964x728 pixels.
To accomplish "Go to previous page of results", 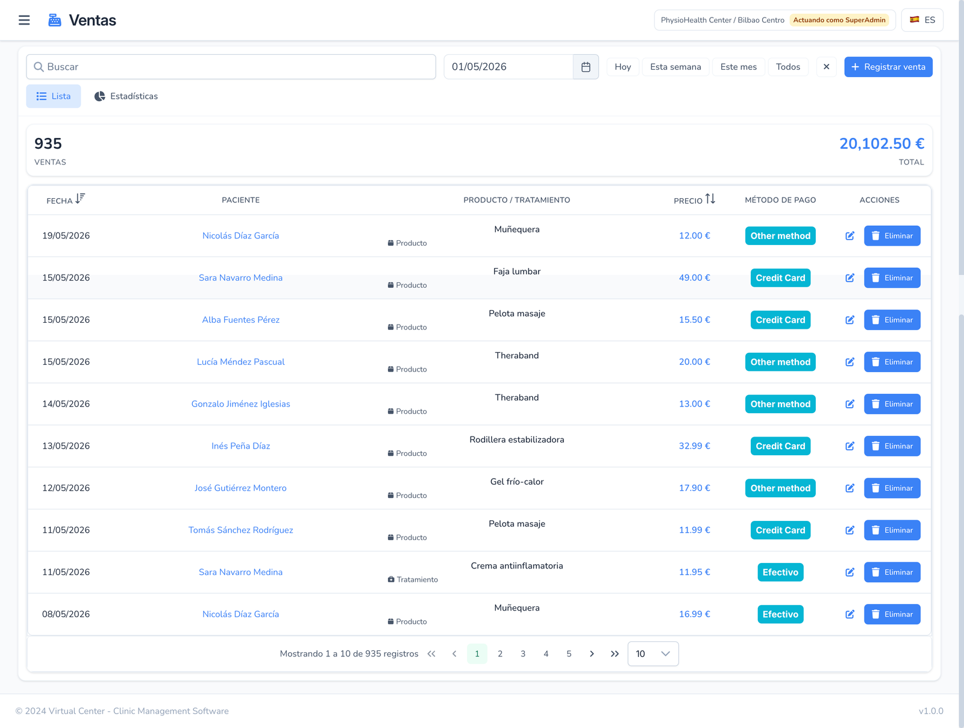I will [x=454, y=654].
